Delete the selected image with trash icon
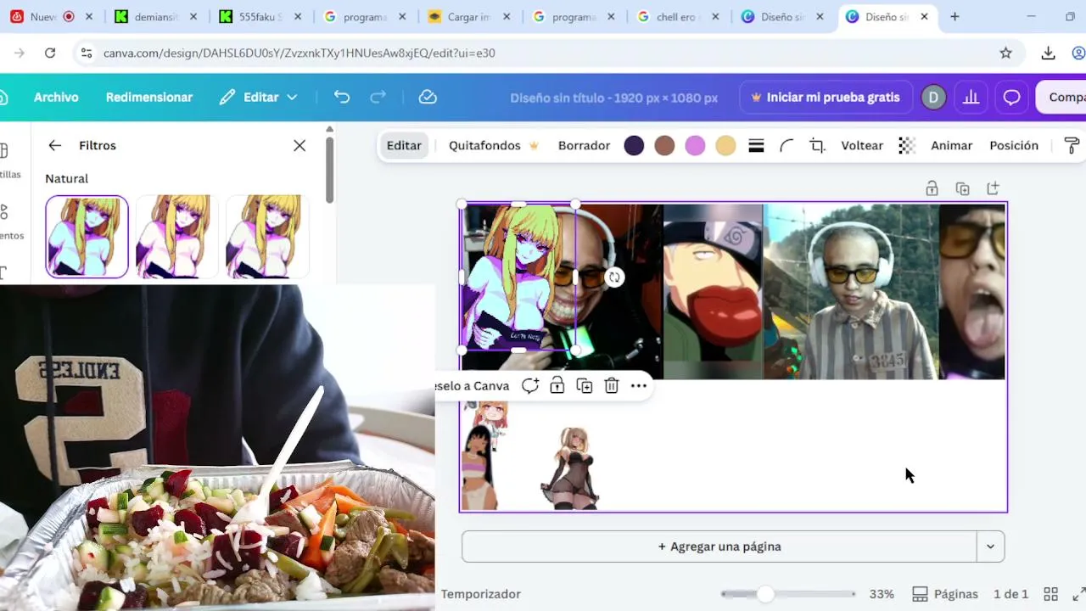1086x611 pixels. pos(612,386)
